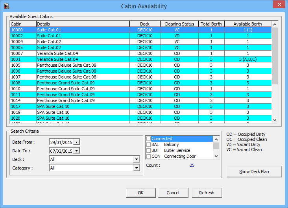The width and height of the screenshot is (288, 208).
Task: Select cabin row 1011
Action: pyautogui.click(x=141, y=95)
